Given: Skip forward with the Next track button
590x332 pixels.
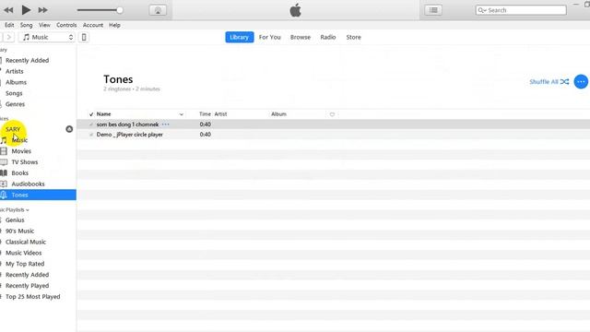Looking at the screenshot, I should coord(43,10).
